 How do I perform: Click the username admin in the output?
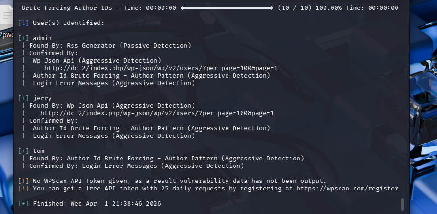click(42, 38)
